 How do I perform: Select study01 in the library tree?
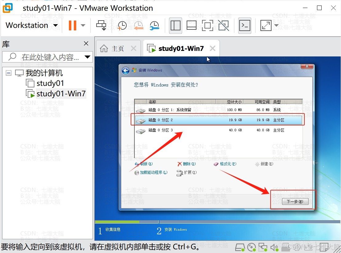tap(50, 83)
